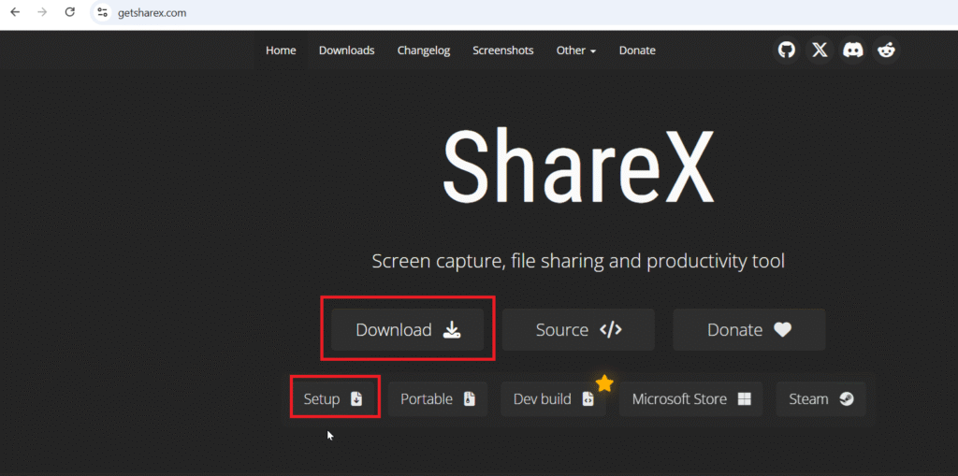Click the site information icon in address bar

102,12
